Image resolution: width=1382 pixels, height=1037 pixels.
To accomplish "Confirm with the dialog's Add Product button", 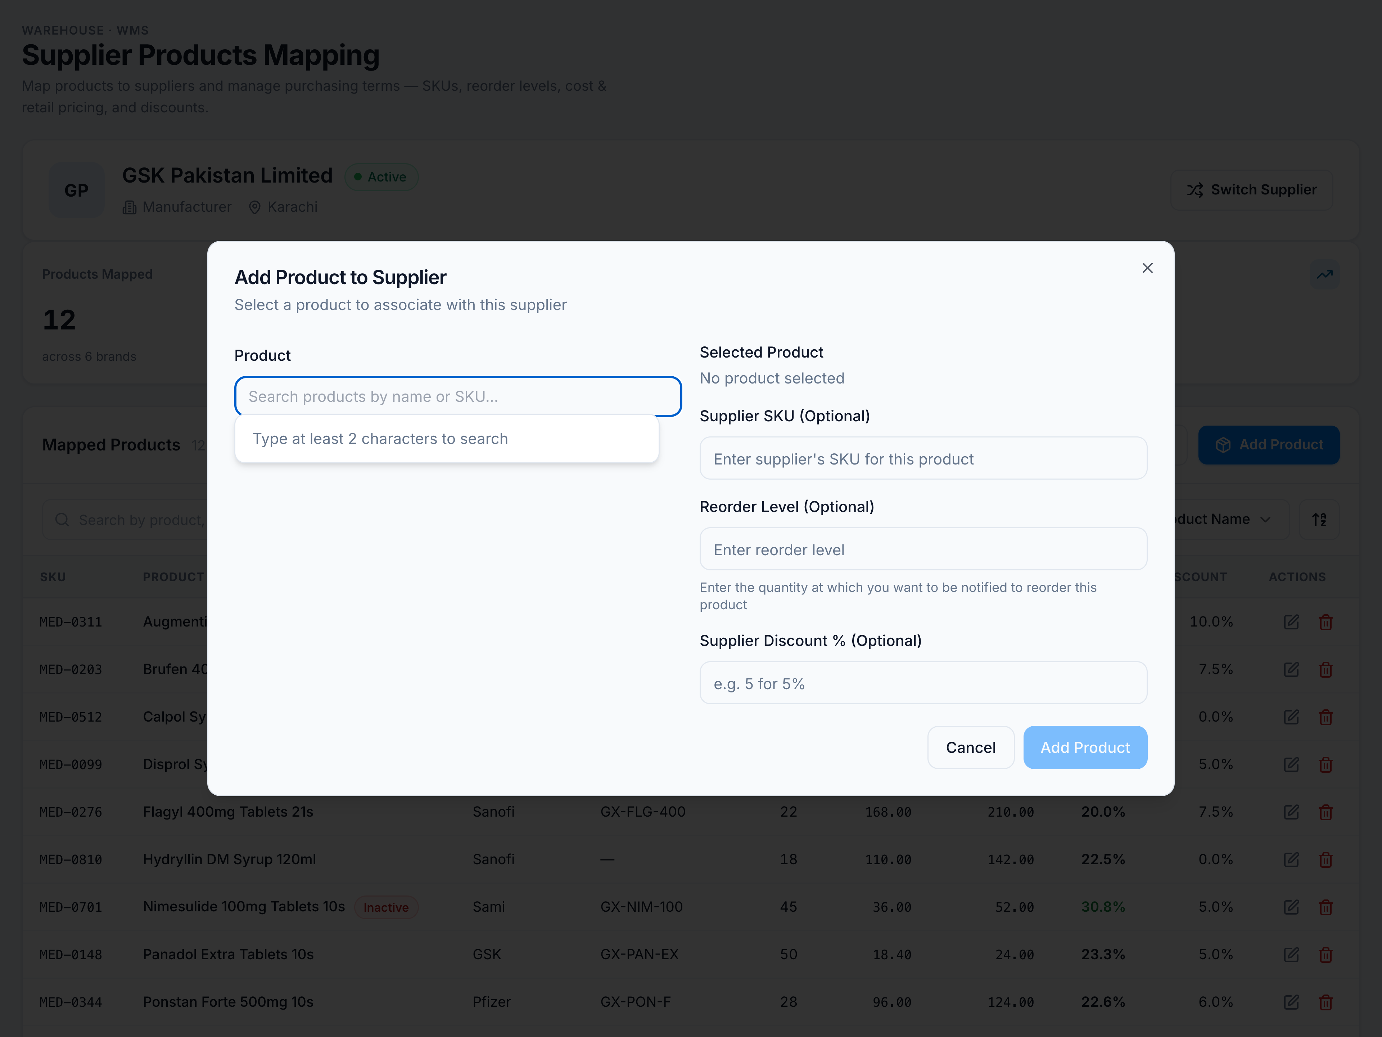I will (x=1085, y=748).
